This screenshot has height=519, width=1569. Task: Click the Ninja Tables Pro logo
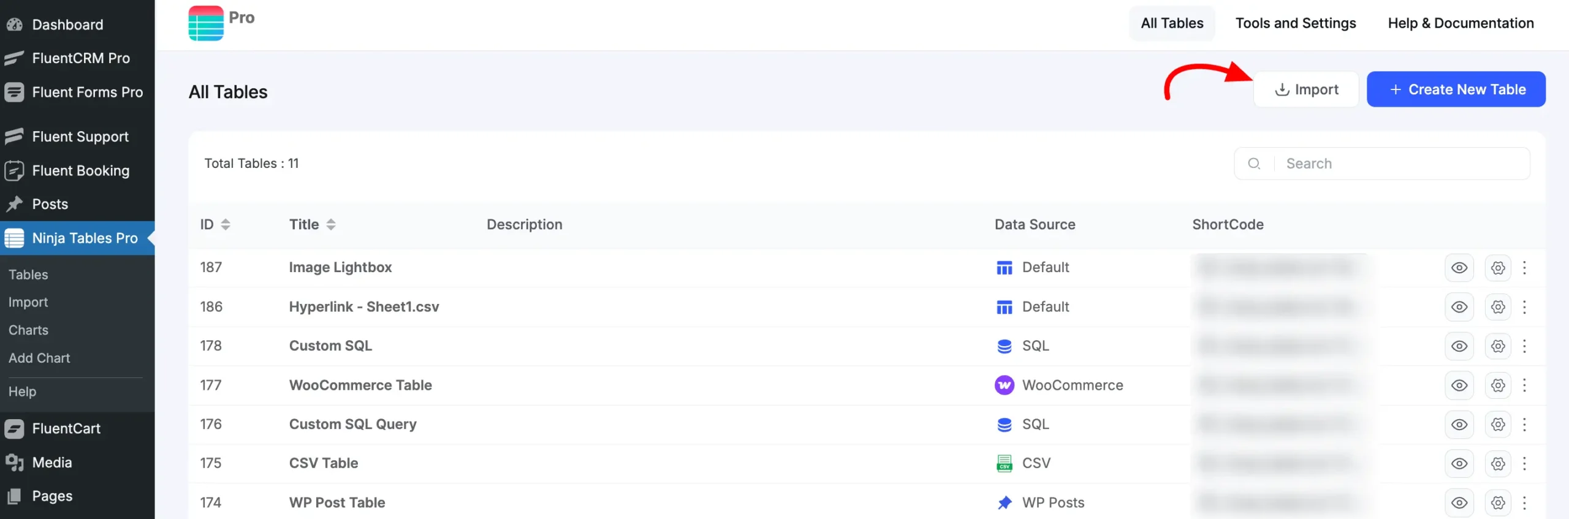point(206,23)
